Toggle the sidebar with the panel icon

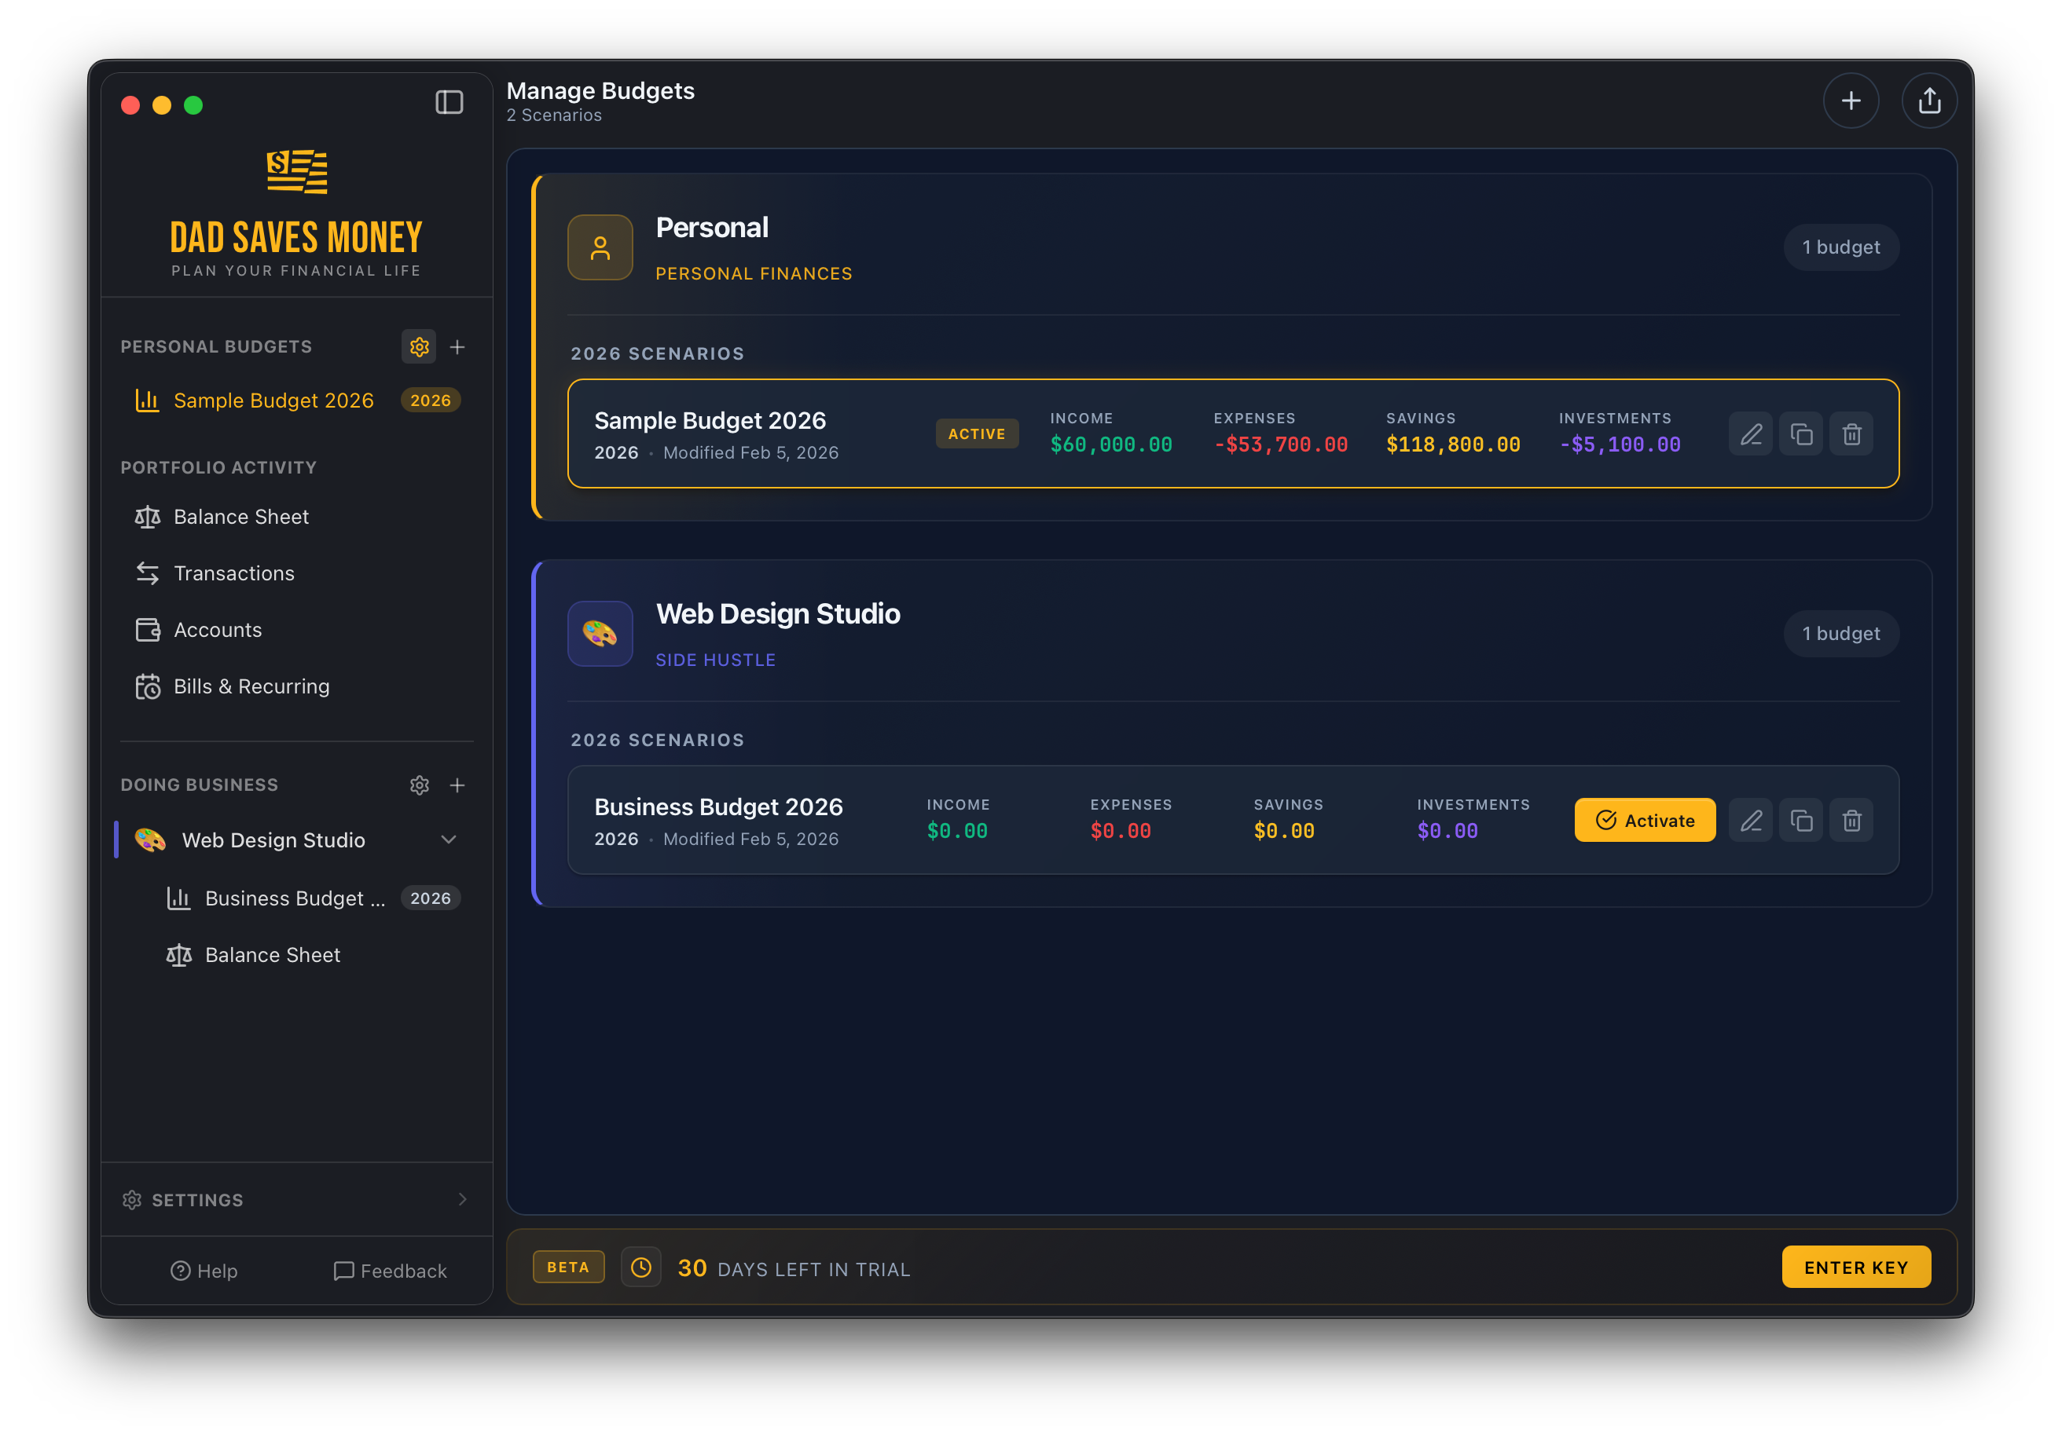[x=449, y=102]
